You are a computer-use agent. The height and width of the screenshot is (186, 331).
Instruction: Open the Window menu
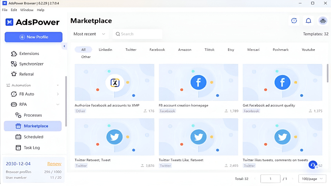tap(27, 10)
